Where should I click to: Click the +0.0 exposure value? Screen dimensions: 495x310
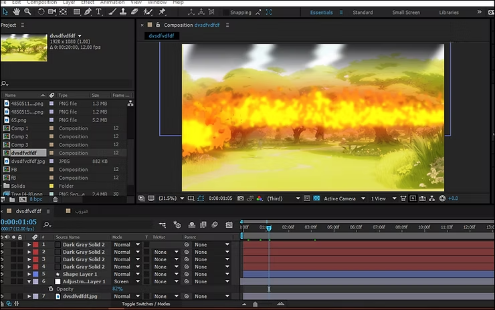[x=453, y=198]
